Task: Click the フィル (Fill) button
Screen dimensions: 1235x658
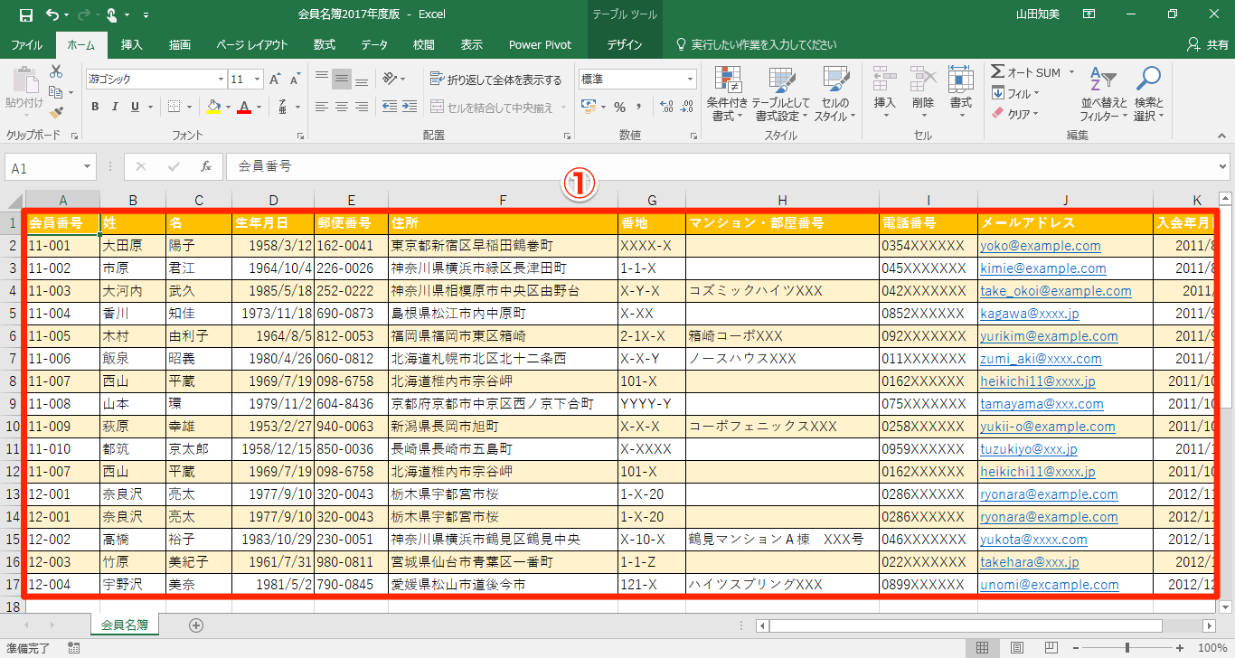Action: pos(1015,93)
